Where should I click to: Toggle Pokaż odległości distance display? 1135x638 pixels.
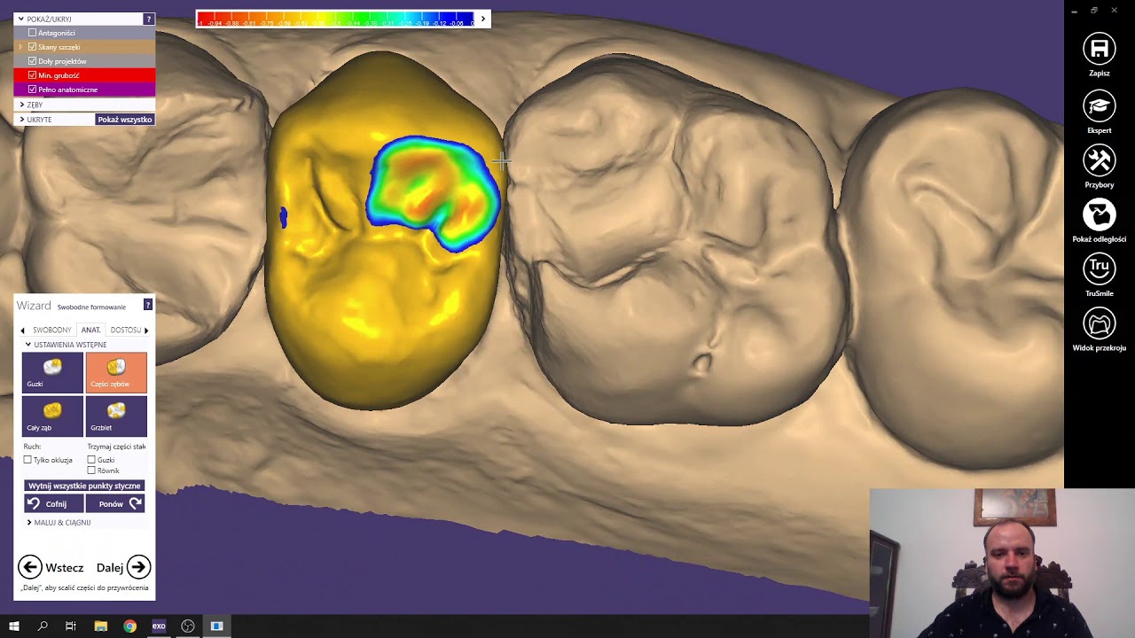[x=1099, y=214]
